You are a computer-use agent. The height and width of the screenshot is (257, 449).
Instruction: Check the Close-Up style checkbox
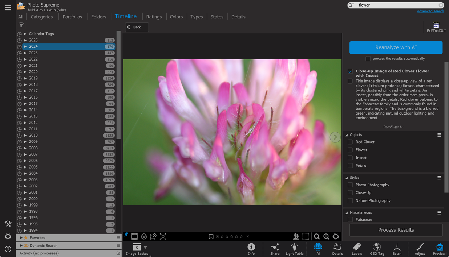[x=350, y=192]
